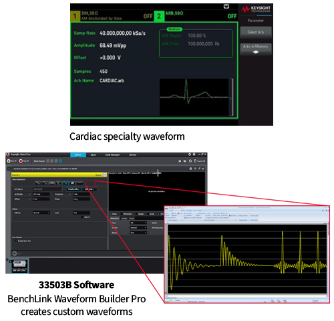Select the Offset value +0.000 V
334x321 pixels.
click(110, 58)
